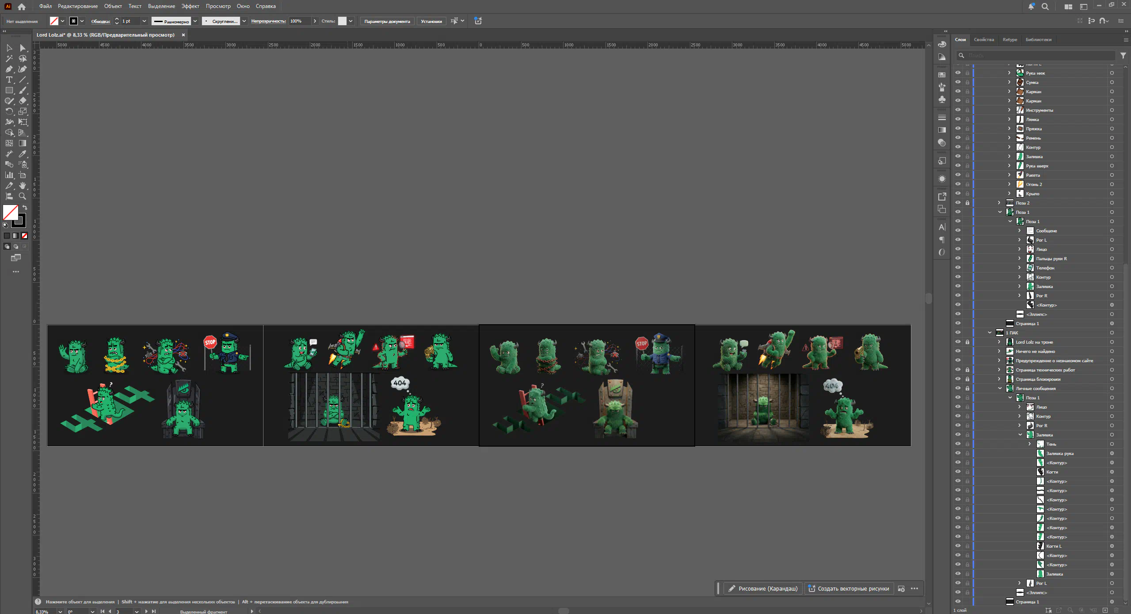Toggle visibility of Телефон layer
Image resolution: width=1131 pixels, height=614 pixels.
coord(958,268)
